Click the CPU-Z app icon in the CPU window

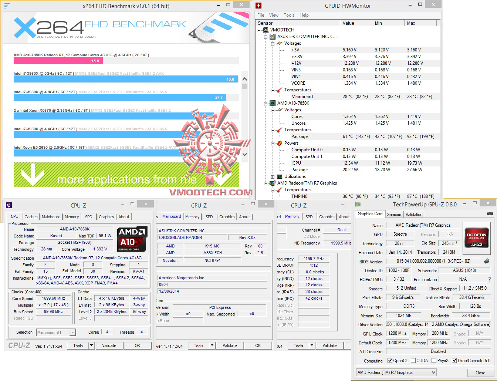(9, 205)
